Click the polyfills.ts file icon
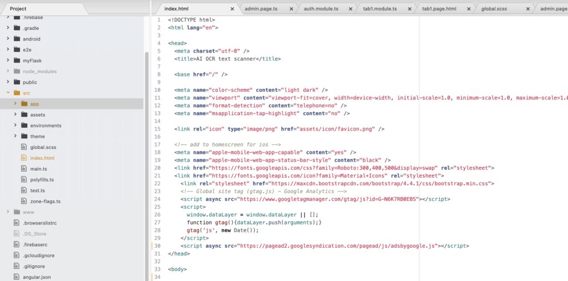The height and width of the screenshot is (281, 568). point(24,180)
